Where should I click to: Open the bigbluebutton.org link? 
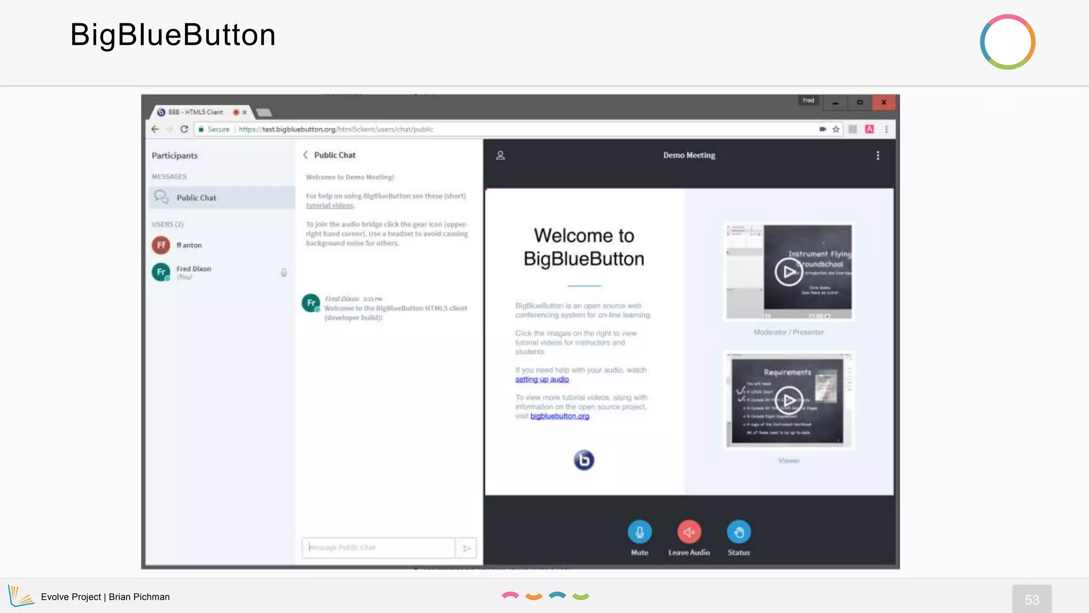559,416
